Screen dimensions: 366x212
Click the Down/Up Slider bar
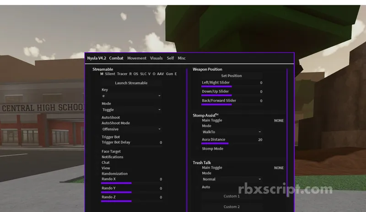pos(231,95)
